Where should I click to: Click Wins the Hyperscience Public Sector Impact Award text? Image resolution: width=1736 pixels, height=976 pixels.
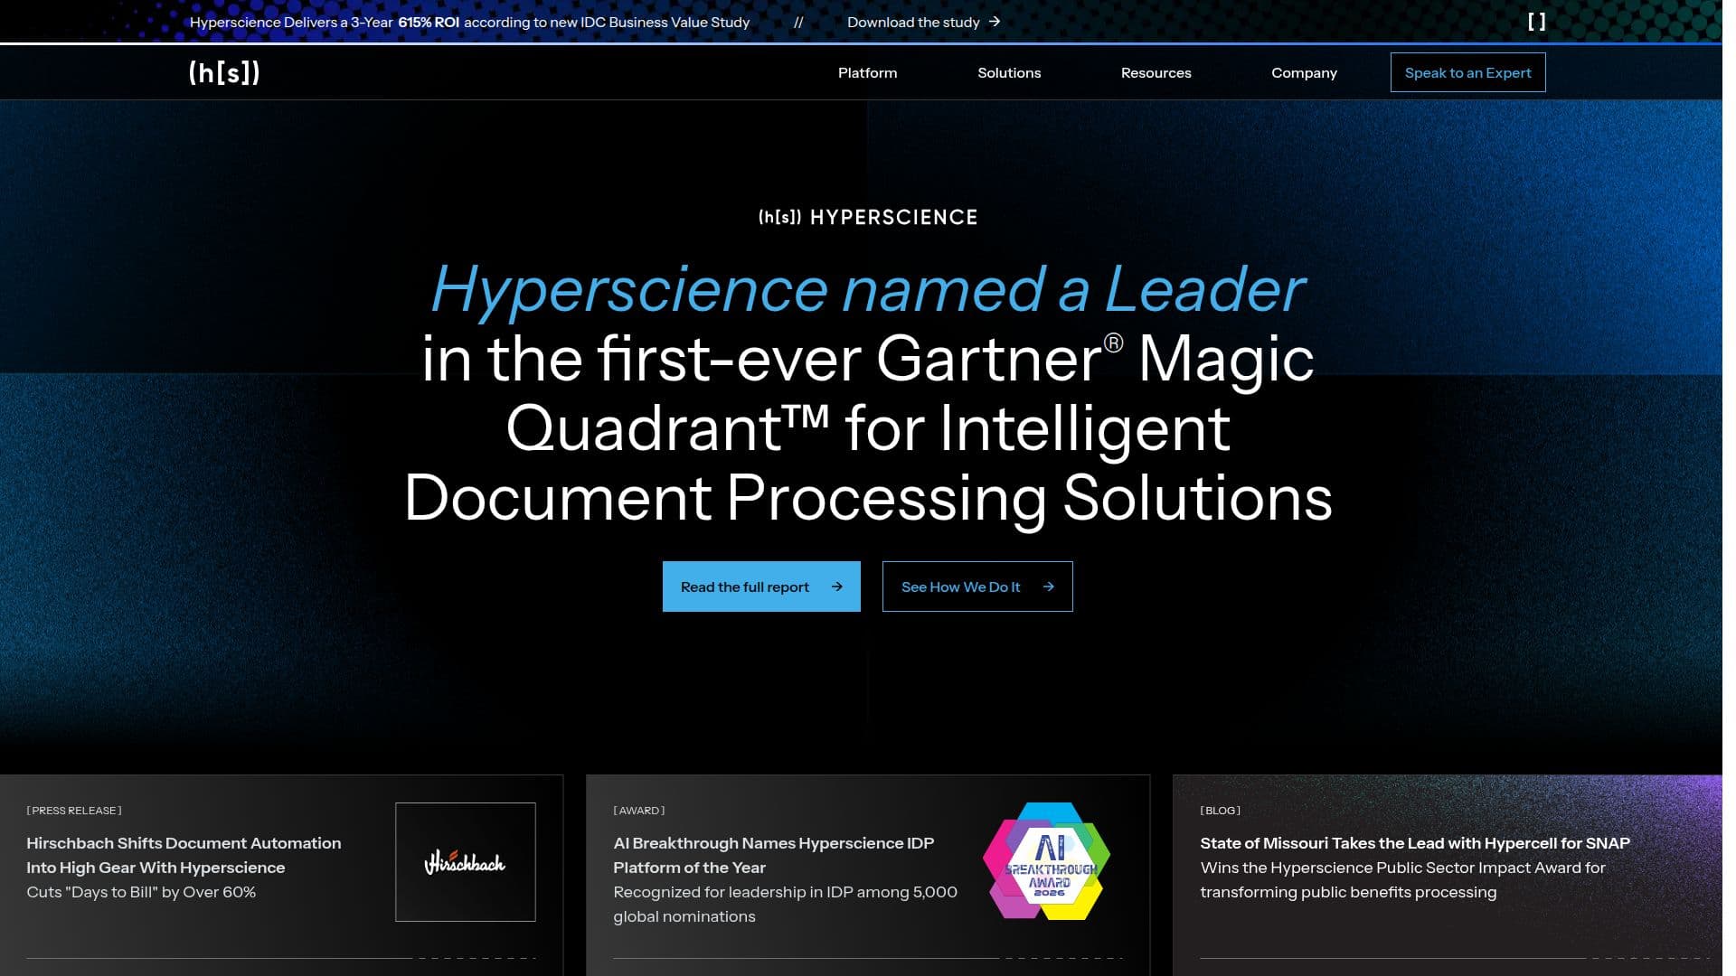click(x=1402, y=879)
